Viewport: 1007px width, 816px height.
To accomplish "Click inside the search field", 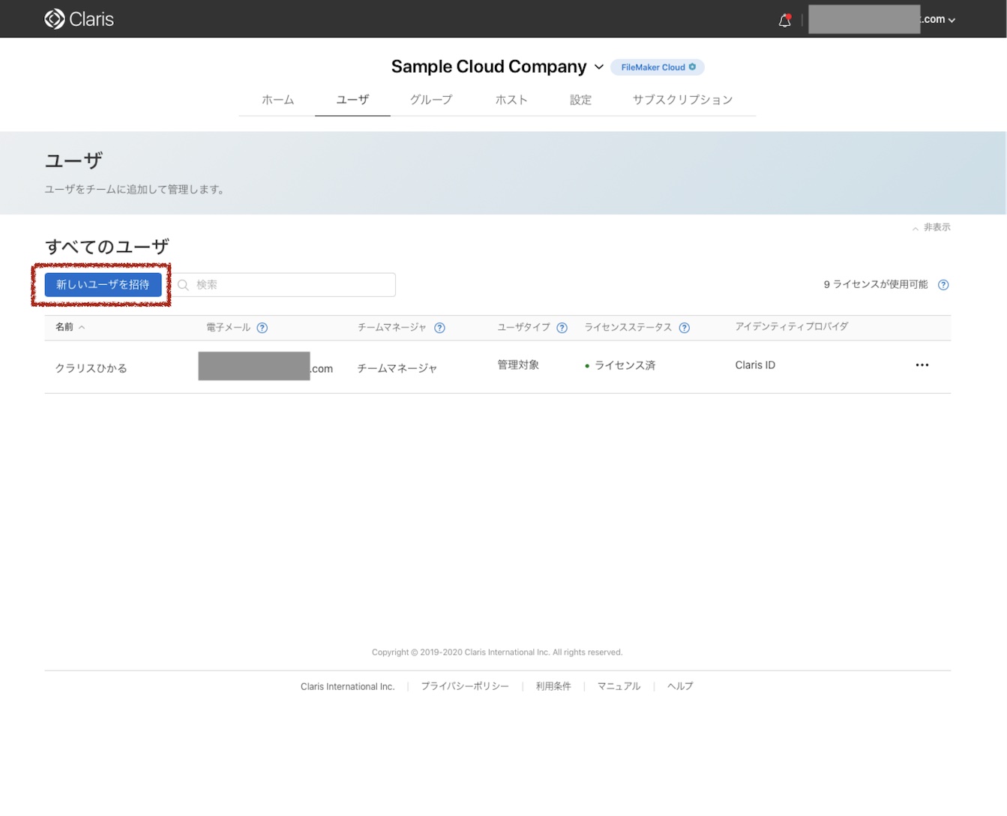I will pos(285,284).
